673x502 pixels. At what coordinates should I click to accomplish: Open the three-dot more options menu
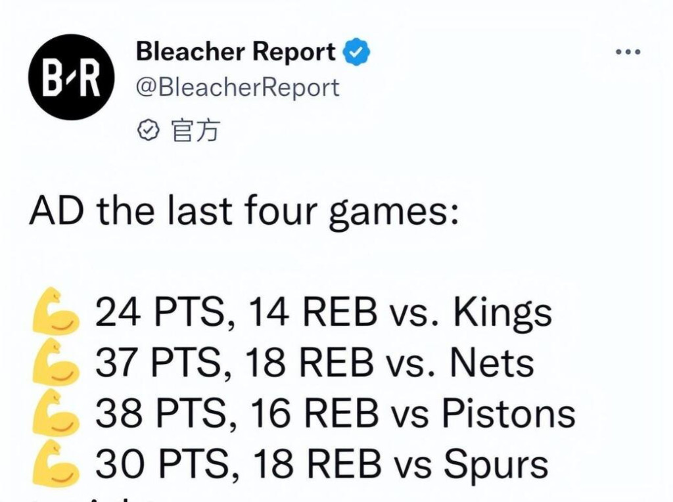[x=628, y=52]
